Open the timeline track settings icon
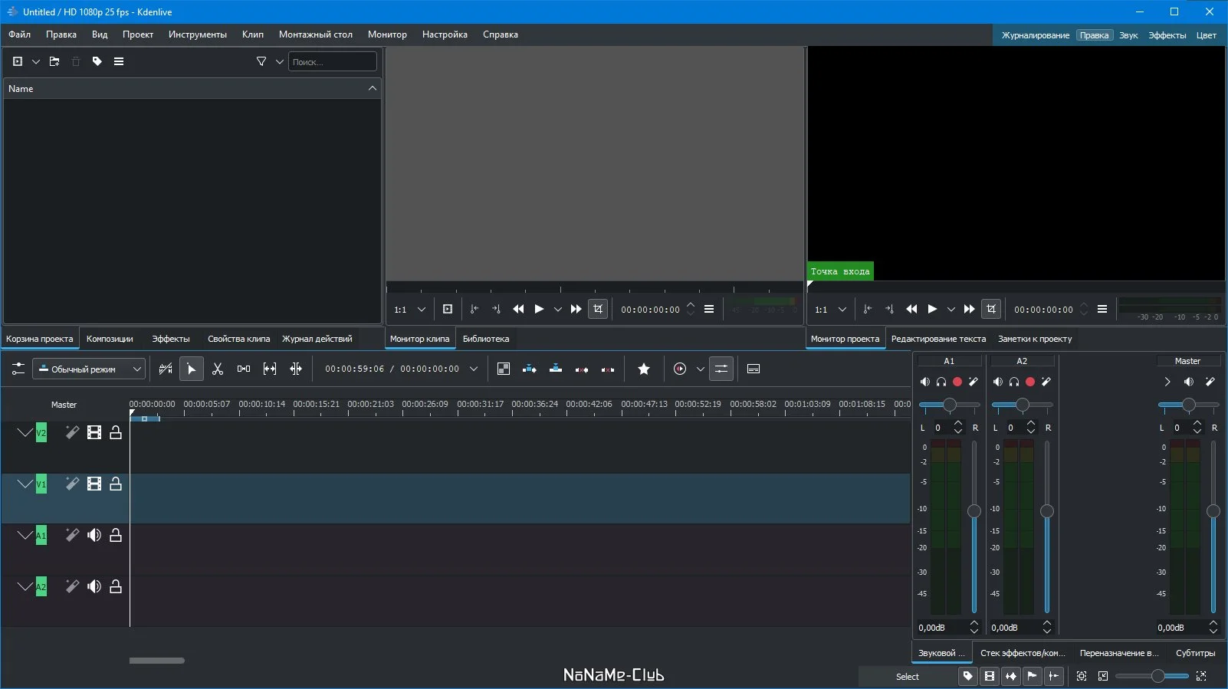The image size is (1228, 689). 18,369
